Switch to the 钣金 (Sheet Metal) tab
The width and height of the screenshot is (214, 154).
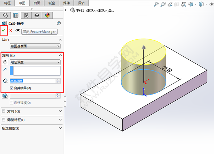[x=52, y=3]
